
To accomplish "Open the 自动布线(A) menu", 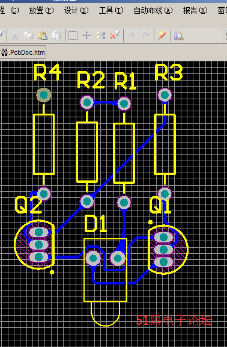I will [153, 10].
